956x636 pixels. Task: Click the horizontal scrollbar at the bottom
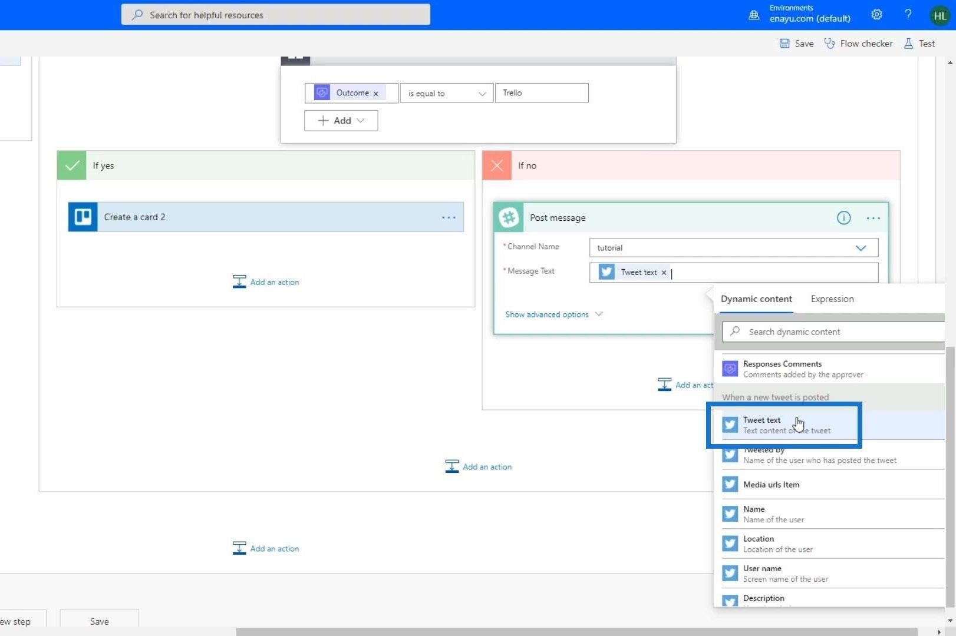point(576,632)
